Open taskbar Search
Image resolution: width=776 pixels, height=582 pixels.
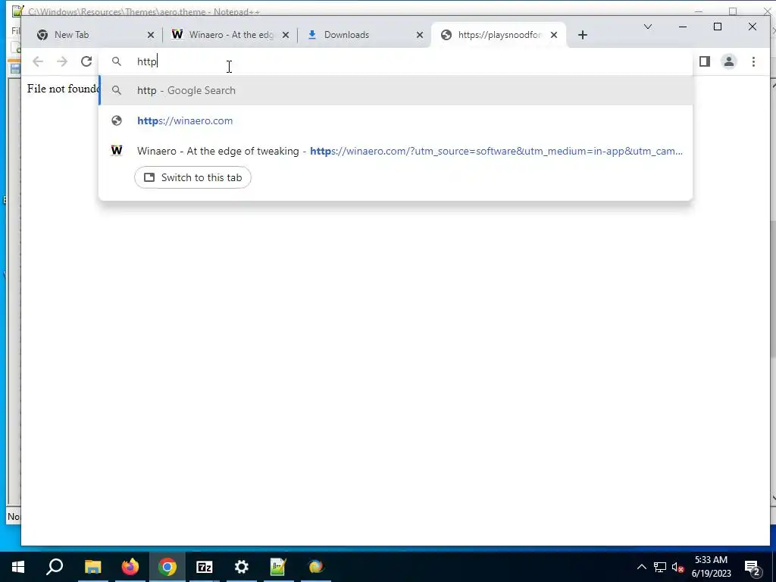tap(55, 567)
